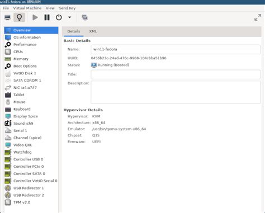Select Controller SATA 0 icon
The width and height of the screenshot is (265, 213).
(x=8, y=174)
